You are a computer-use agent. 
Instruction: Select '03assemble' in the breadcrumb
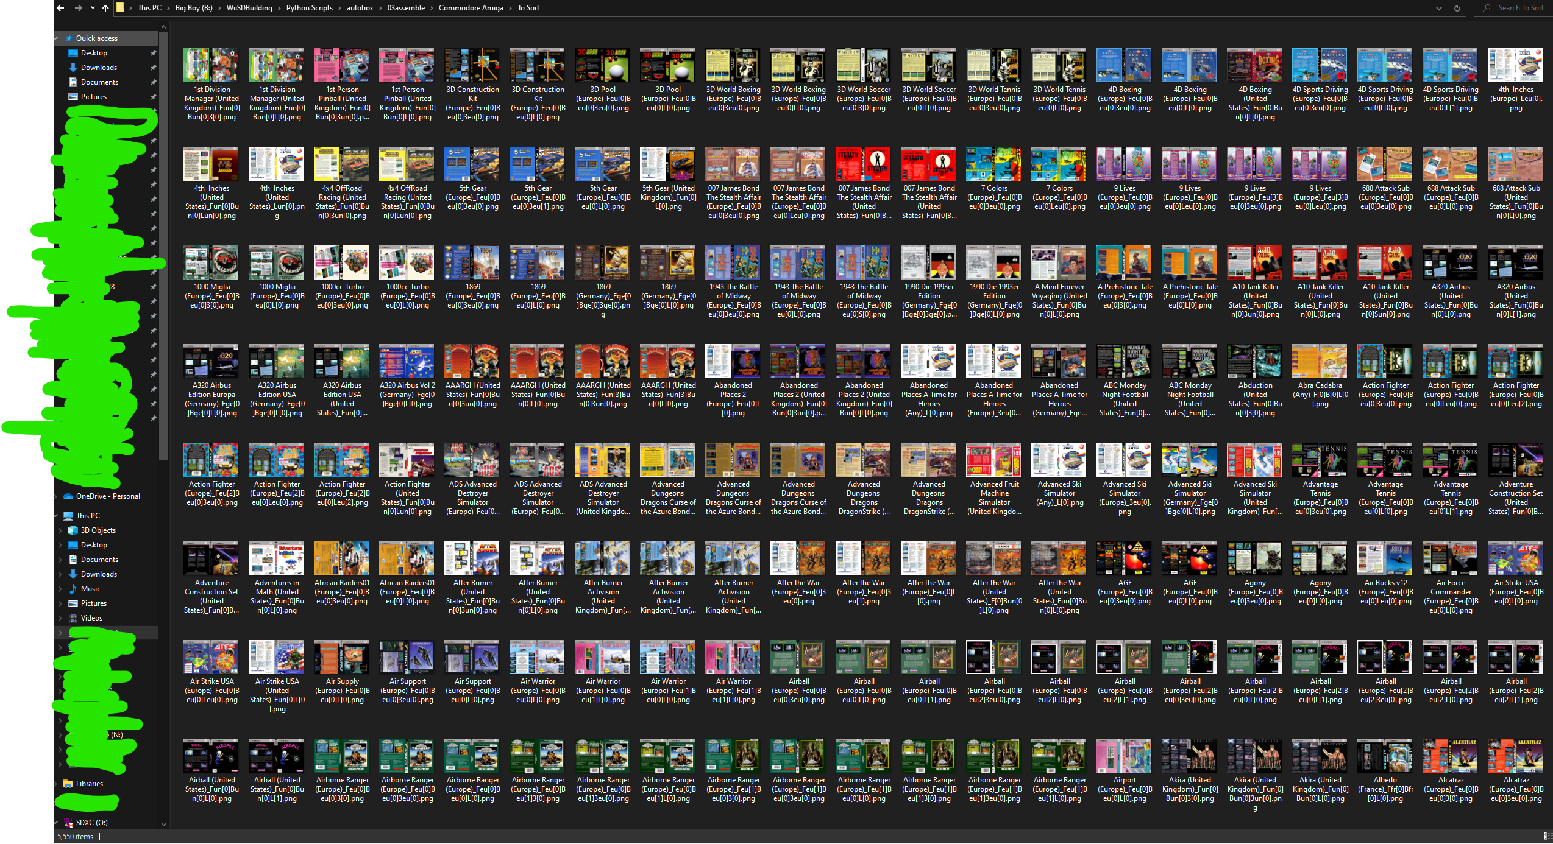pyautogui.click(x=406, y=8)
